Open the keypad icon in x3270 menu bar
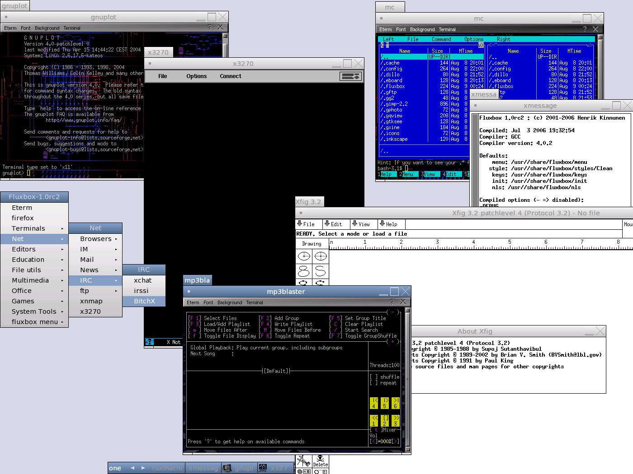Image resolution: width=633 pixels, height=474 pixels. click(x=351, y=76)
